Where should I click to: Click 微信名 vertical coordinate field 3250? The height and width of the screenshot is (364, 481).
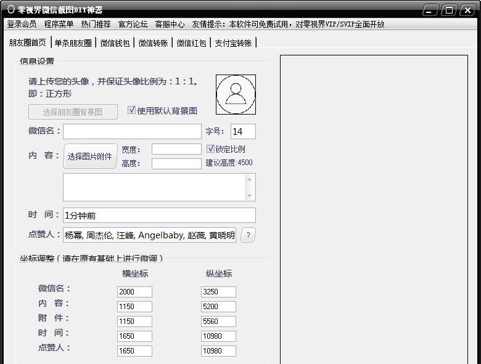[x=218, y=292]
